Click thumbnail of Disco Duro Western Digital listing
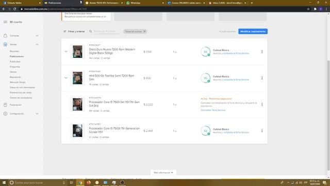 [77, 52]
